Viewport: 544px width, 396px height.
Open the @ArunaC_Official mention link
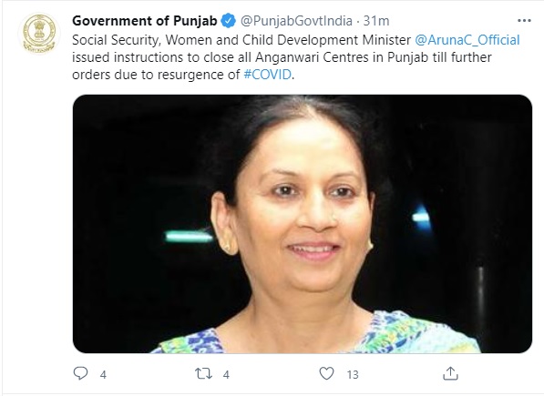pyautogui.click(x=467, y=40)
